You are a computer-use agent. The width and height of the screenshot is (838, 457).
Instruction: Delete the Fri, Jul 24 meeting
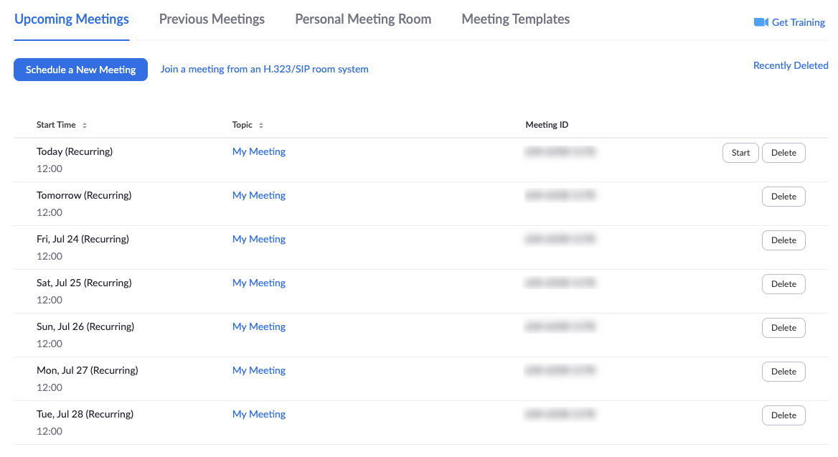point(783,240)
